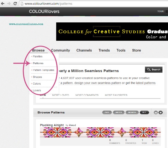Click the 0 Favorites count
168x148 pixels.
pos(131,142)
